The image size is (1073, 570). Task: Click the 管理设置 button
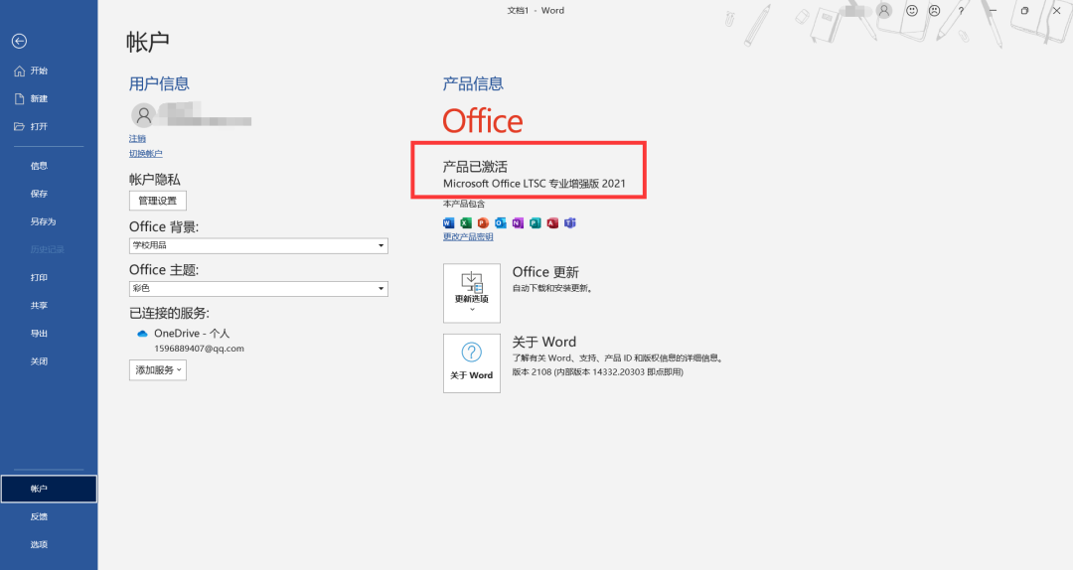158,201
